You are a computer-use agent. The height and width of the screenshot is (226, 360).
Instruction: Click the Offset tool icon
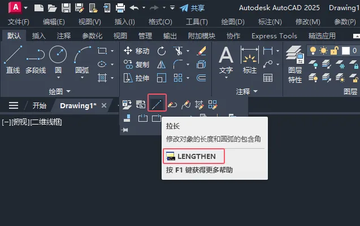click(201, 78)
